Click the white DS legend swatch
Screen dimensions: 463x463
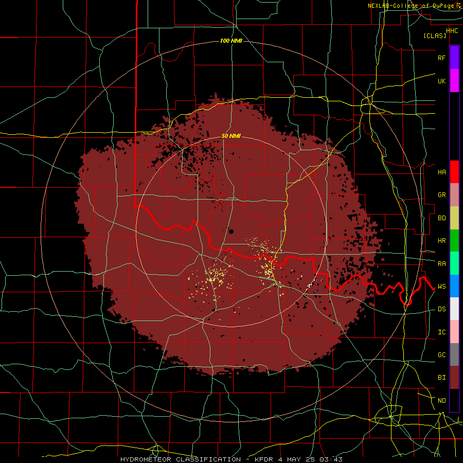click(454, 309)
